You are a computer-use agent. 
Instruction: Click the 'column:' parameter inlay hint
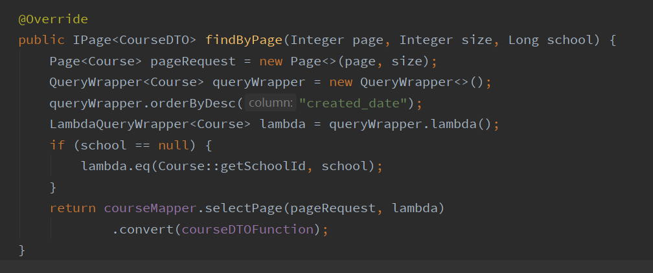(x=270, y=103)
